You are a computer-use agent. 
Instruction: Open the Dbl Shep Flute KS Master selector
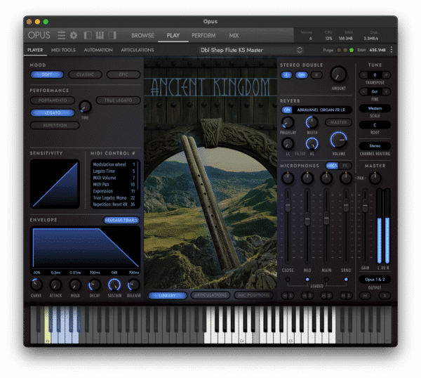(252, 50)
